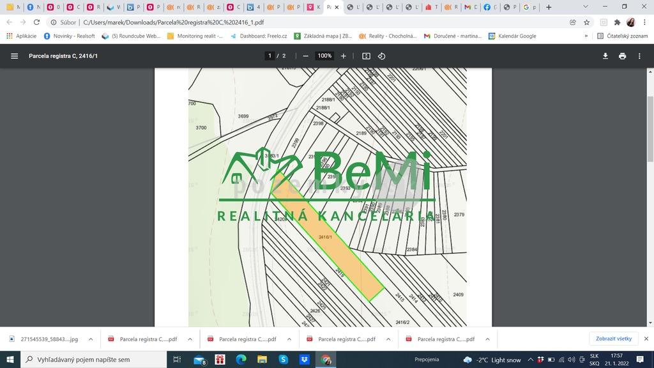Screen dimensions: 654x368
Task: Open Microsoft Edge from taskbar
Action: coord(241,359)
